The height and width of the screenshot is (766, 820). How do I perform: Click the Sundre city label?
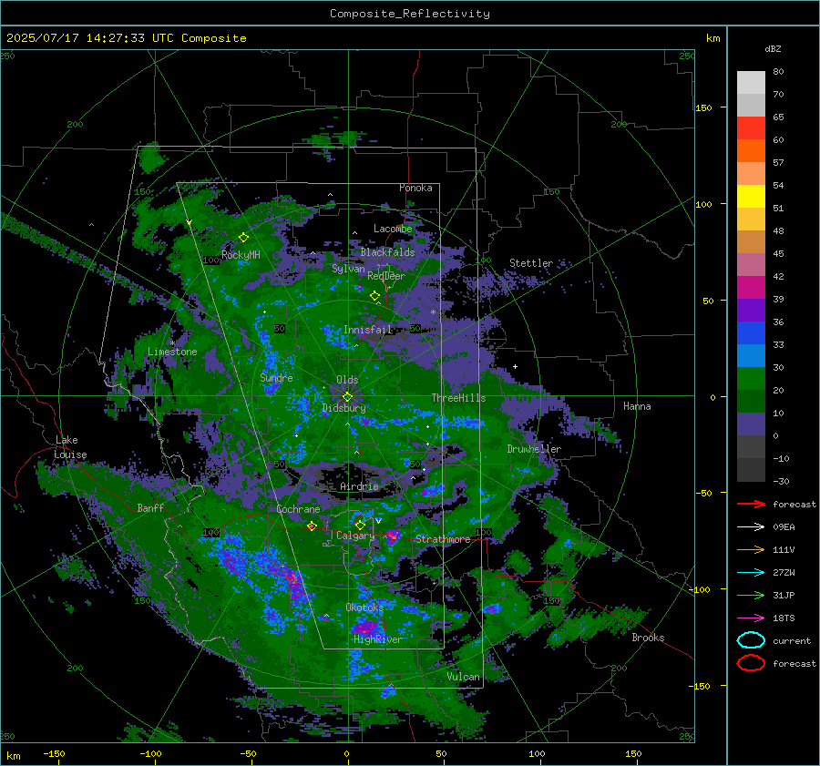(x=276, y=377)
